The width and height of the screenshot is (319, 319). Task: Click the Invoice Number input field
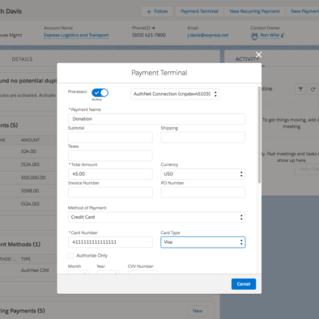click(x=110, y=193)
